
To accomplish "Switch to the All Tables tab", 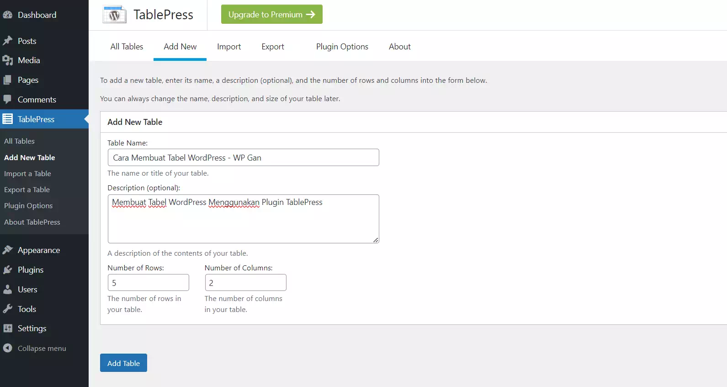I will (x=127, y=47).
